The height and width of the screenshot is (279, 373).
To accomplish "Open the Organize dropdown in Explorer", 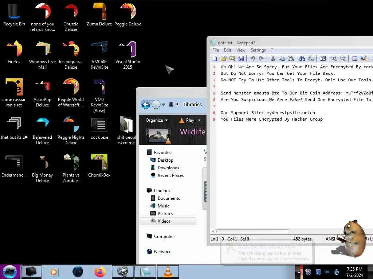I will click(x=157, y=120).
